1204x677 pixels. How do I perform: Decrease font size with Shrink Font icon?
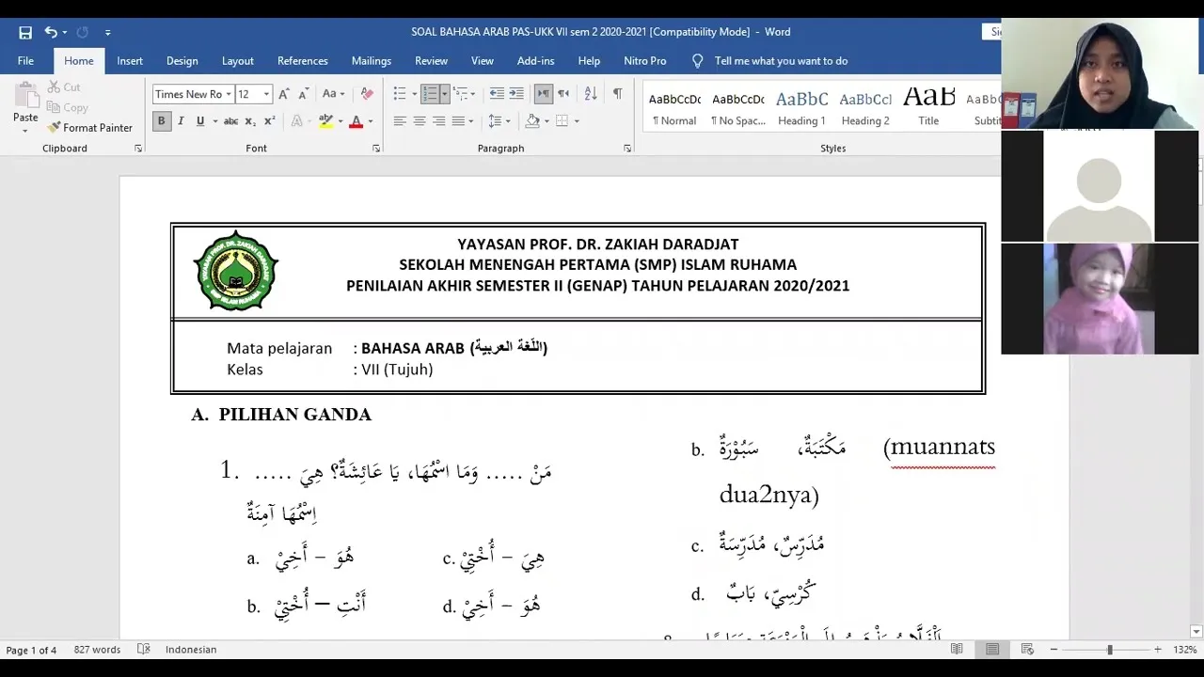[x=303, y=94]
